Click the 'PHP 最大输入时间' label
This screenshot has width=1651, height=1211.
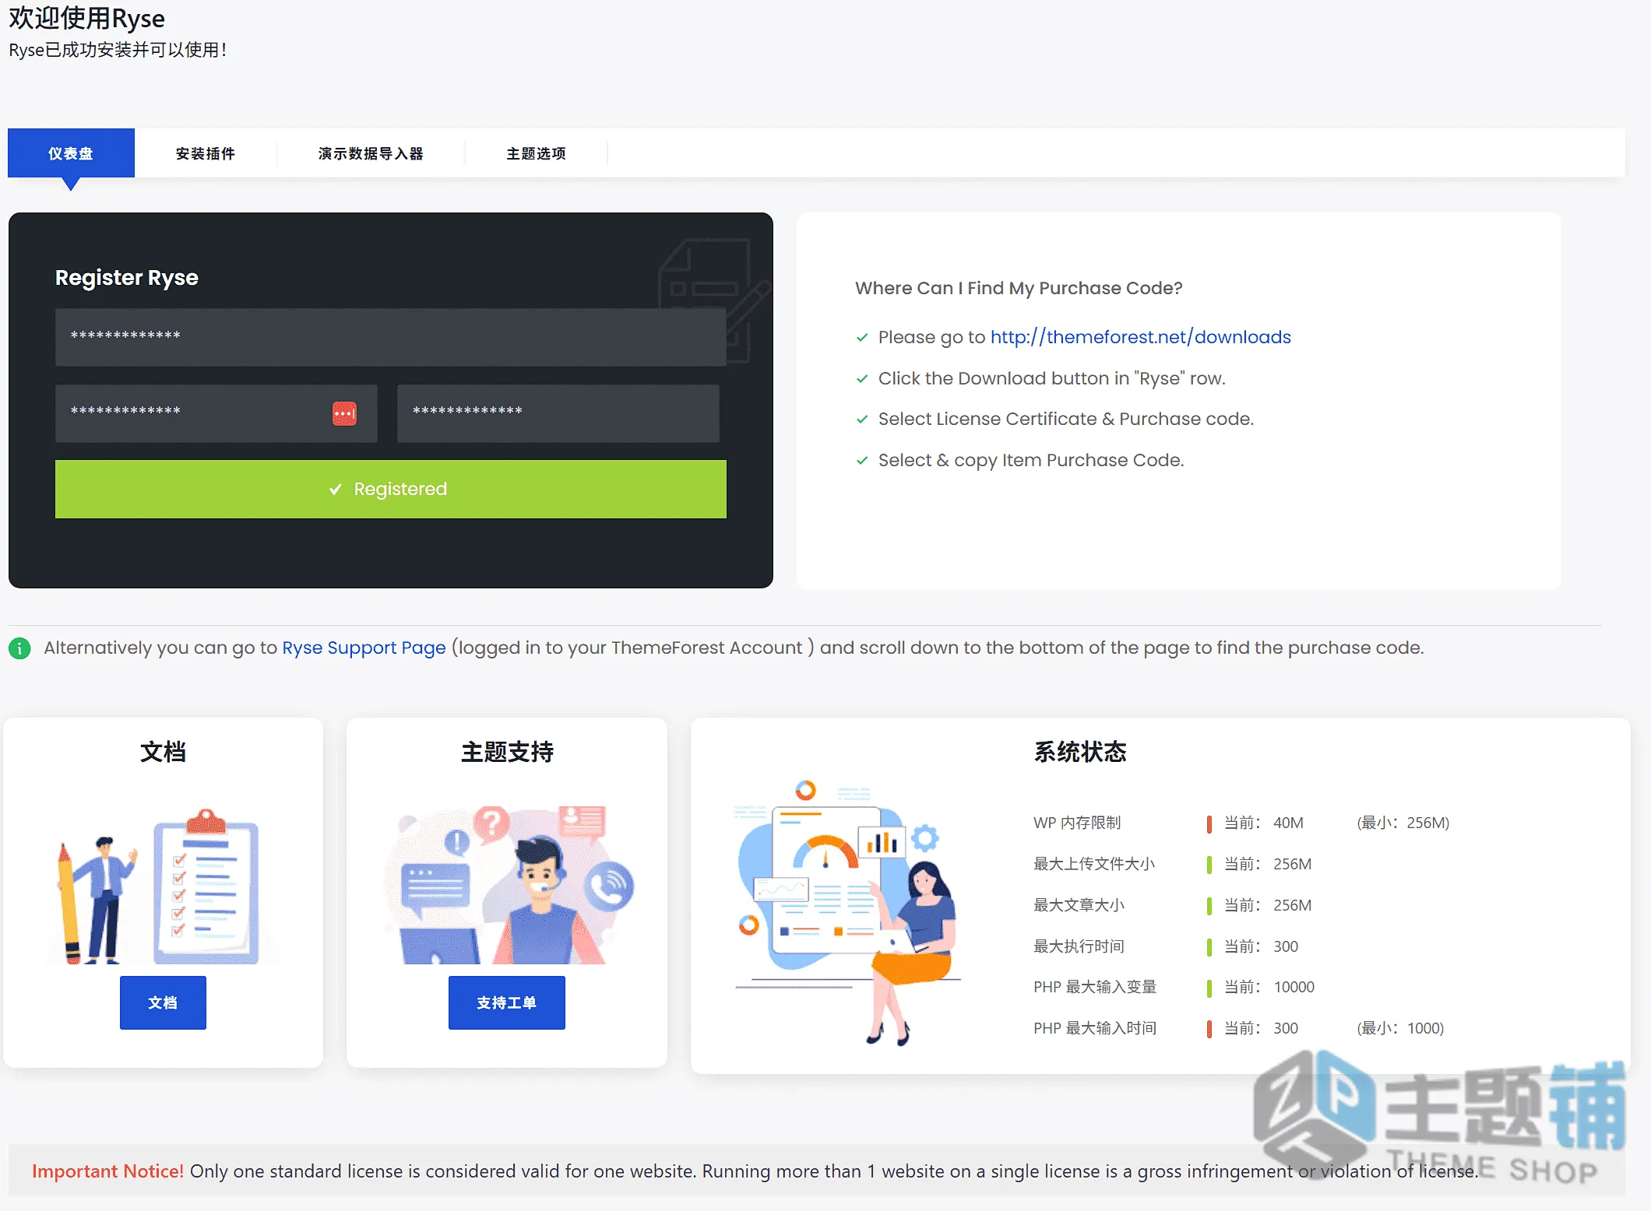point(1095,1028)
